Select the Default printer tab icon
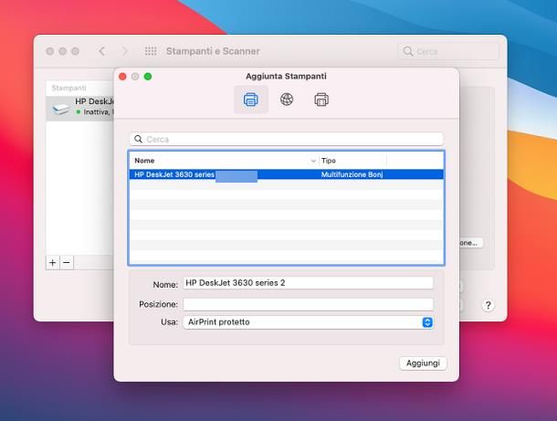Viewport: 557px width, 421px height. pyautogui.click(x=251, y=100)
